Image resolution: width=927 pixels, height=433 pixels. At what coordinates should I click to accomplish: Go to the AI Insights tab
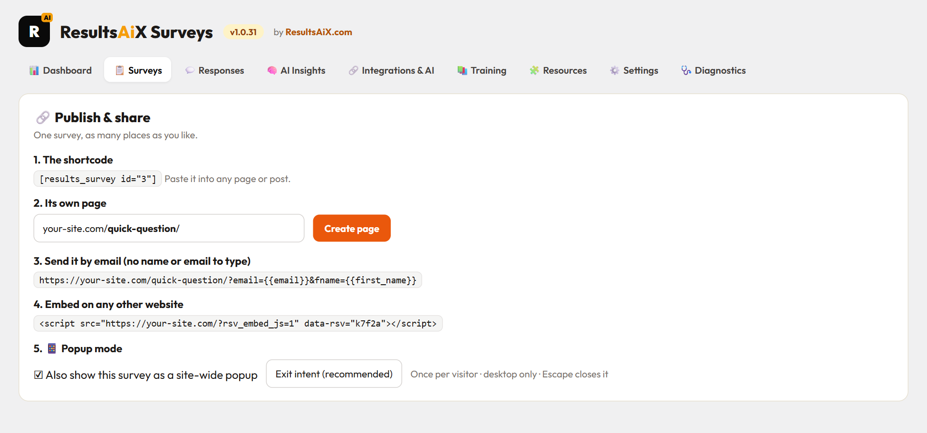pyautogui.click(x=296, y=70)
